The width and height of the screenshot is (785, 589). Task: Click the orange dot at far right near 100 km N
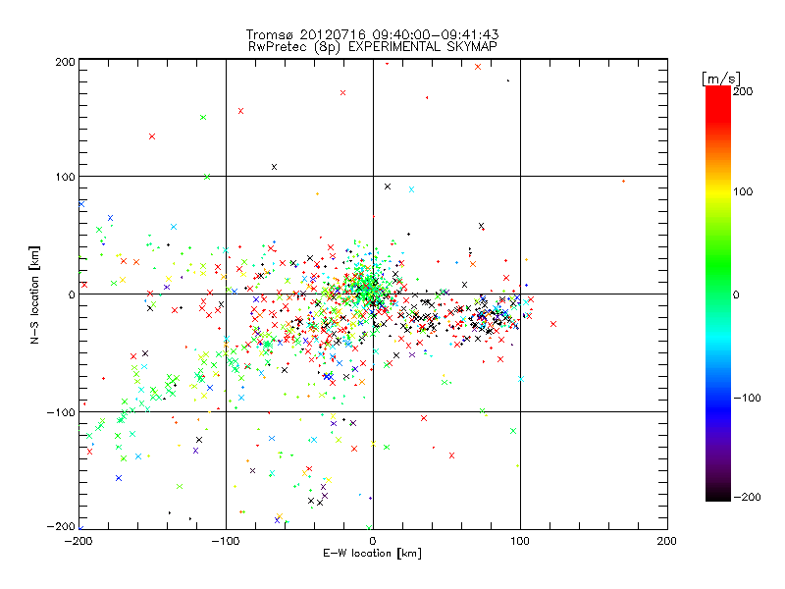(623, 182)
